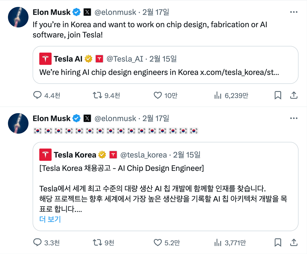Reply to the 'join Tesla' post

[38, 96]
